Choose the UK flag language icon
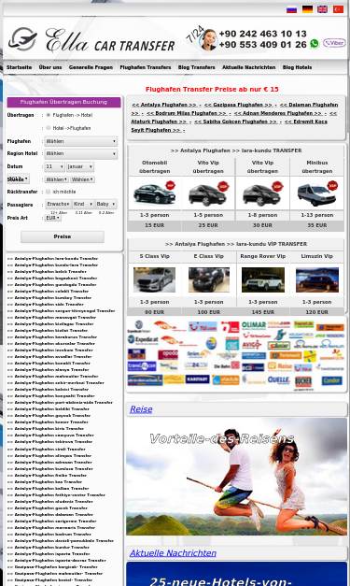This screenshot has height=586, width=350. [322, 9]
